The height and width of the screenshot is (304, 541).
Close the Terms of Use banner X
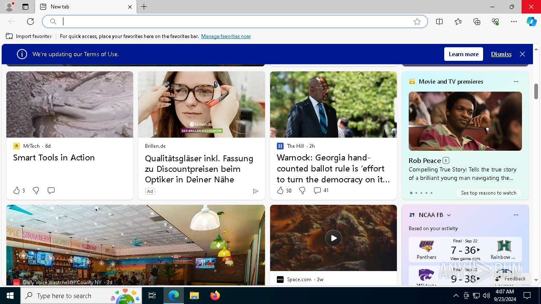point(522,54)
